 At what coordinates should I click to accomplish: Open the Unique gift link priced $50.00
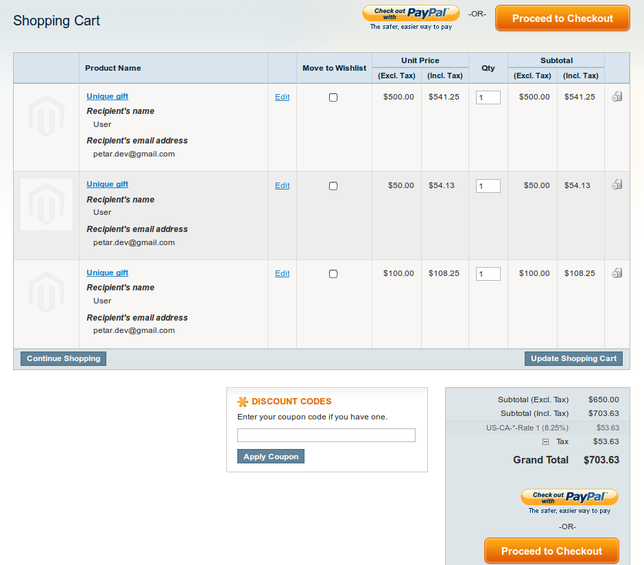(x=107, y=184)
